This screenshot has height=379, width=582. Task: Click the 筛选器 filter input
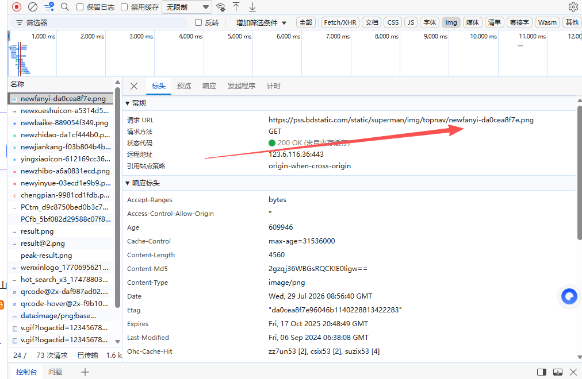[x=99, y=22]
